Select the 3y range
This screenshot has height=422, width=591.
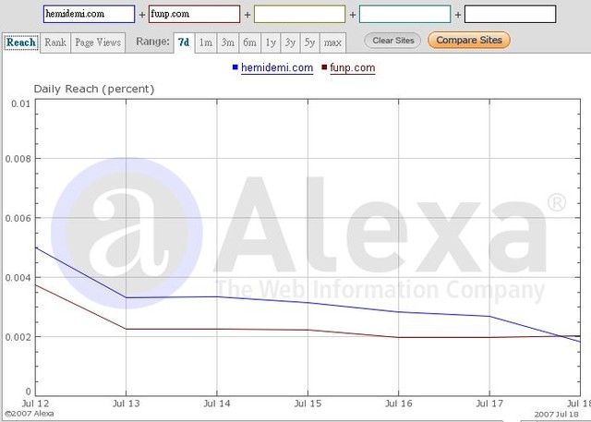(290, 42)
